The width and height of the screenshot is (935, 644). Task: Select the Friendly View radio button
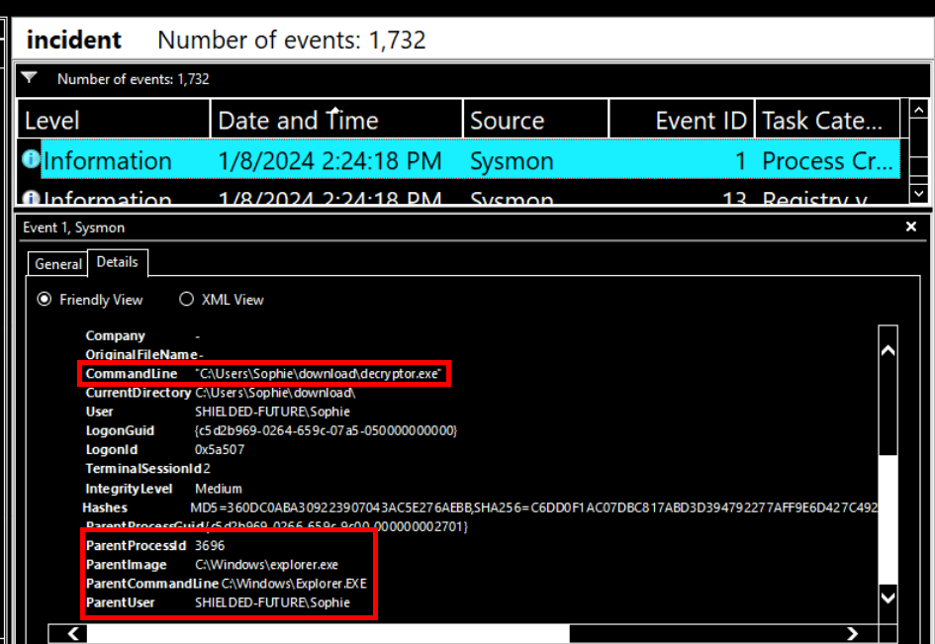tap(45, 300)
